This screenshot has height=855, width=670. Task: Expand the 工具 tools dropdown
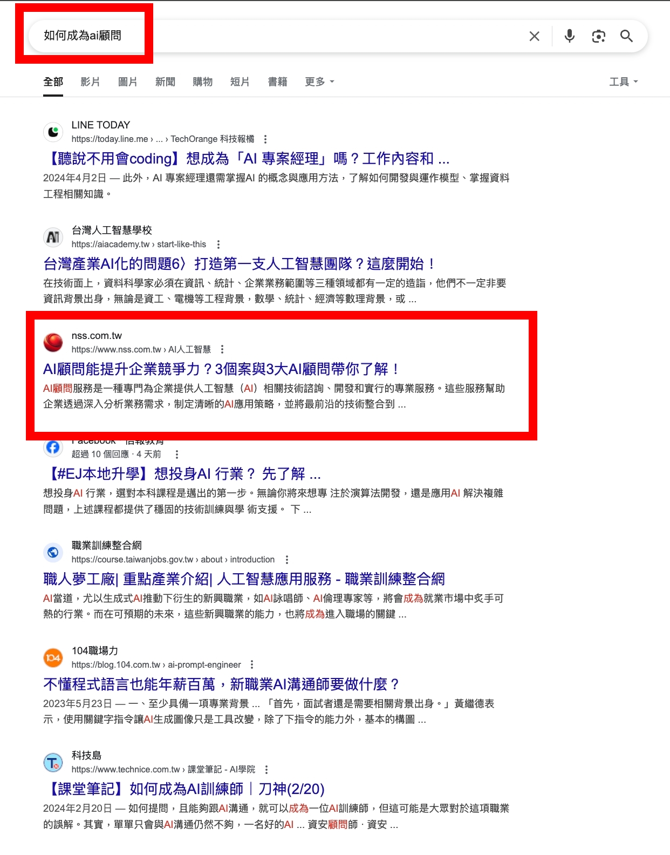624,82
